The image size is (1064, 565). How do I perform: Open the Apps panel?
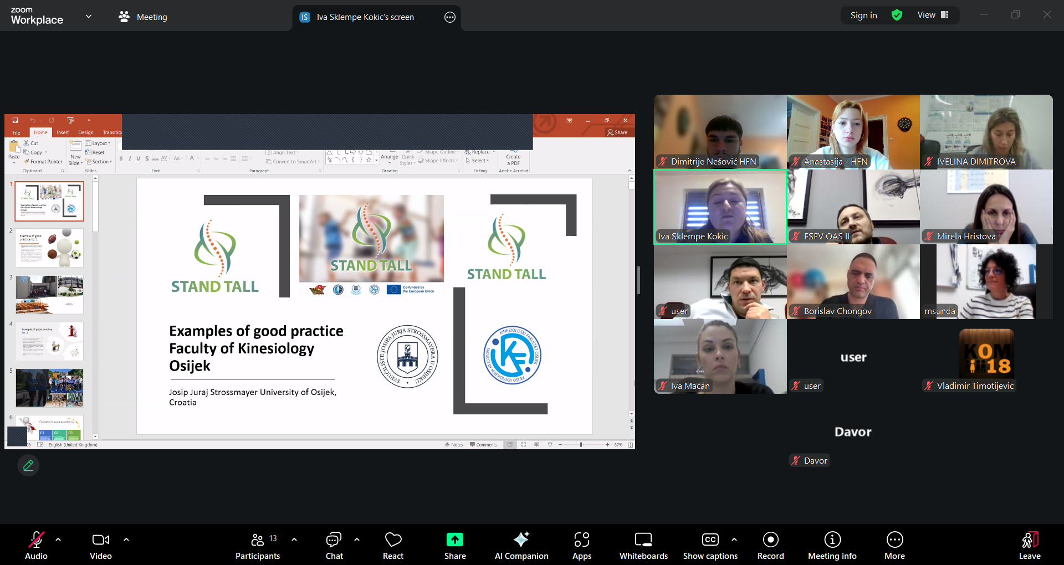(x=581, y=546)
